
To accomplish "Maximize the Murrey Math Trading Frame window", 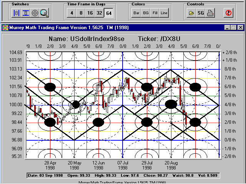I will [x=234, y=28].
